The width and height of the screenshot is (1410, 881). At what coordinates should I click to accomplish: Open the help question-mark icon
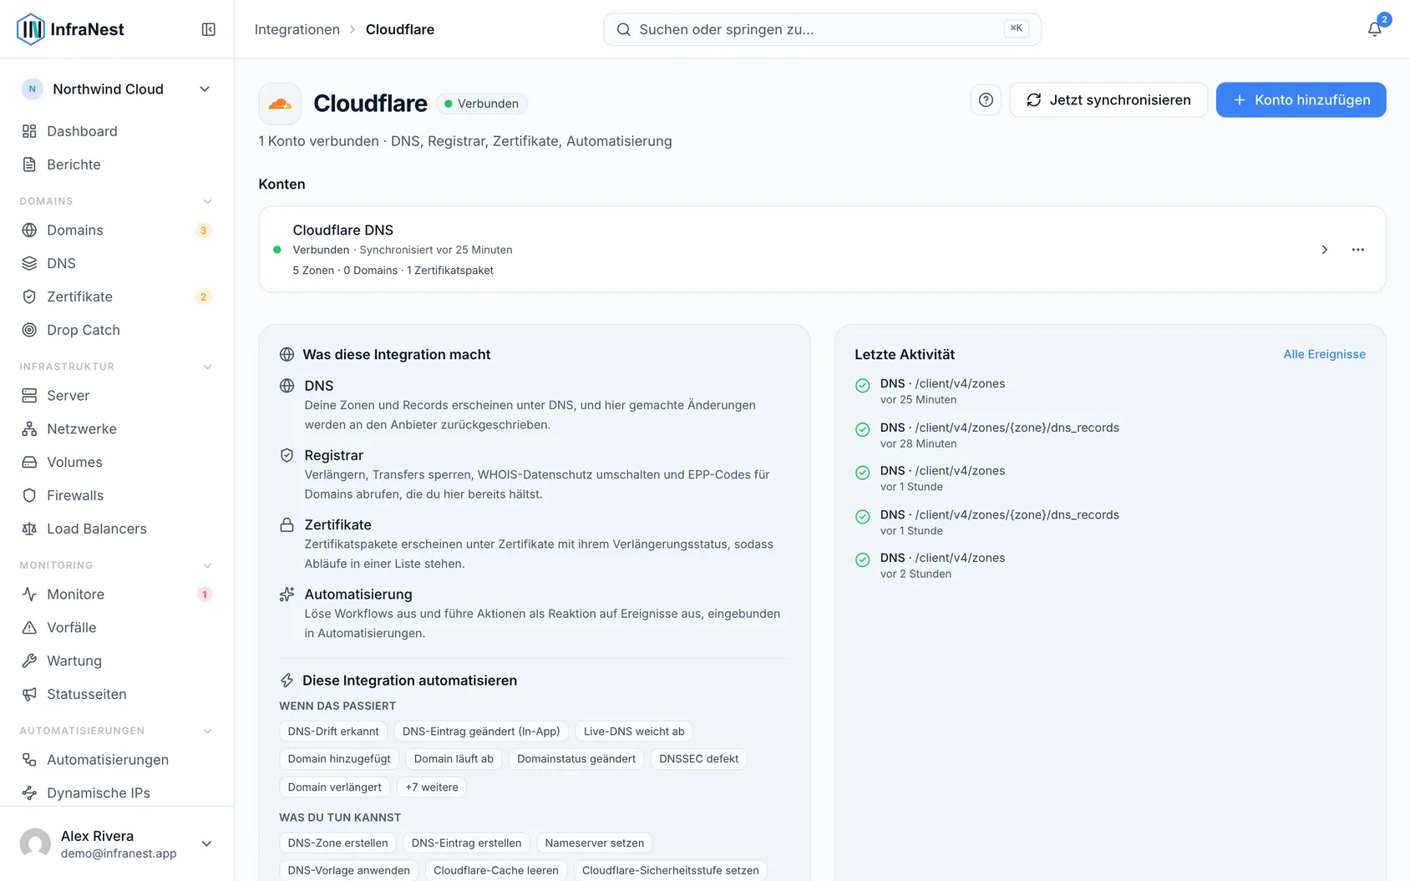(986, 100)
